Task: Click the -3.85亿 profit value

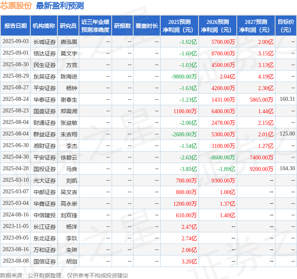Action: click(x=188, y=169)
